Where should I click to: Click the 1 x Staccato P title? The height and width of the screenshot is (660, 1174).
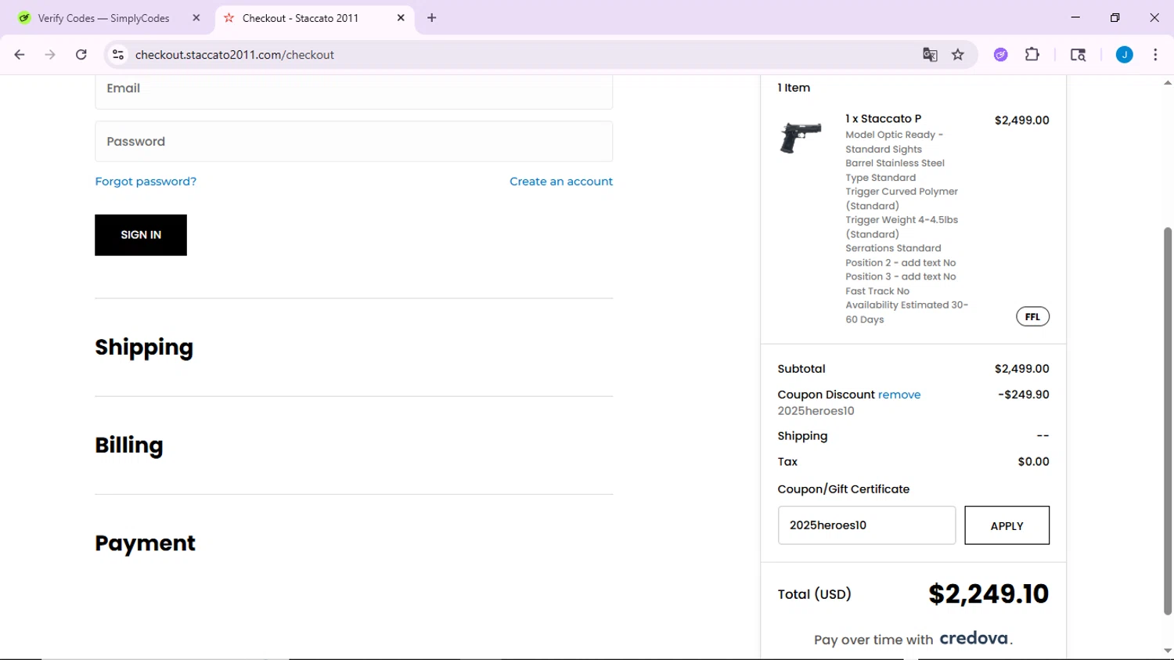pyautogui.click(x=883, y=119)
